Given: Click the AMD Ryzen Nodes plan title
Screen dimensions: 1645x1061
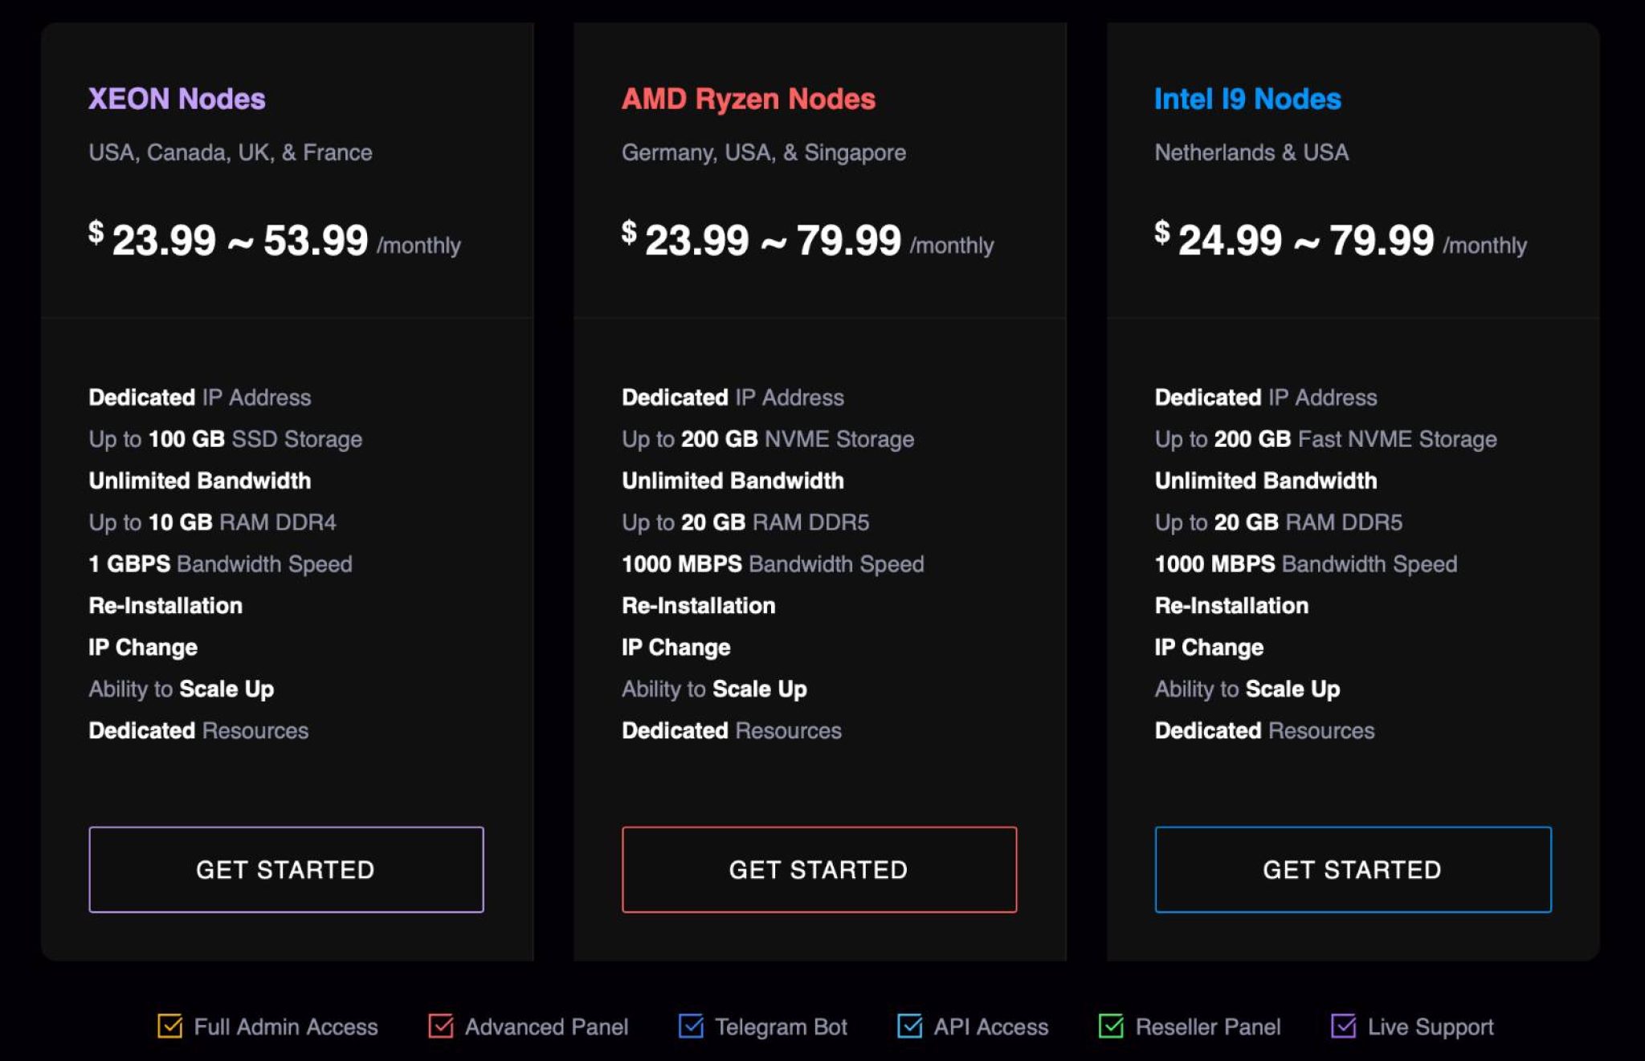Looking at the screenshot, I should click(748, 99).
